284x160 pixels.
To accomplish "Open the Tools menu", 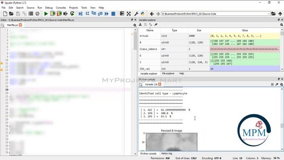I will pyautogui.click(x=84, y=8).
